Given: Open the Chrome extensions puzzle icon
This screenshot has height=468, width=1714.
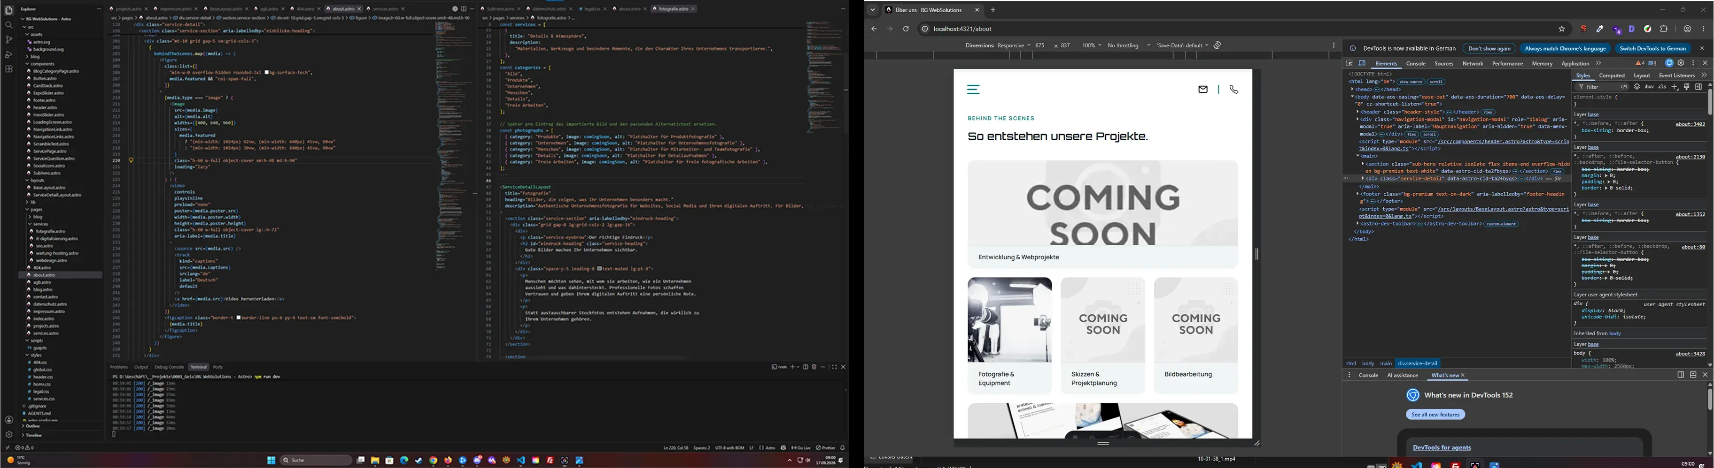Looking at the screenshot, I should click(x=1664, y=29).
